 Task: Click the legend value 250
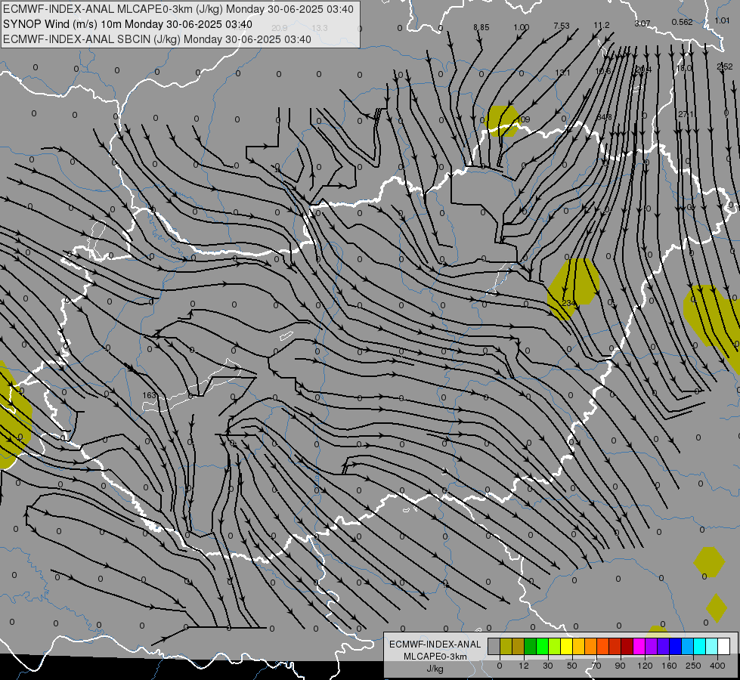point(693,666)
